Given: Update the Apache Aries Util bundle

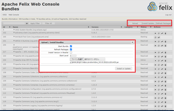Looking at the screenshot, I should (x=162, y=65).
